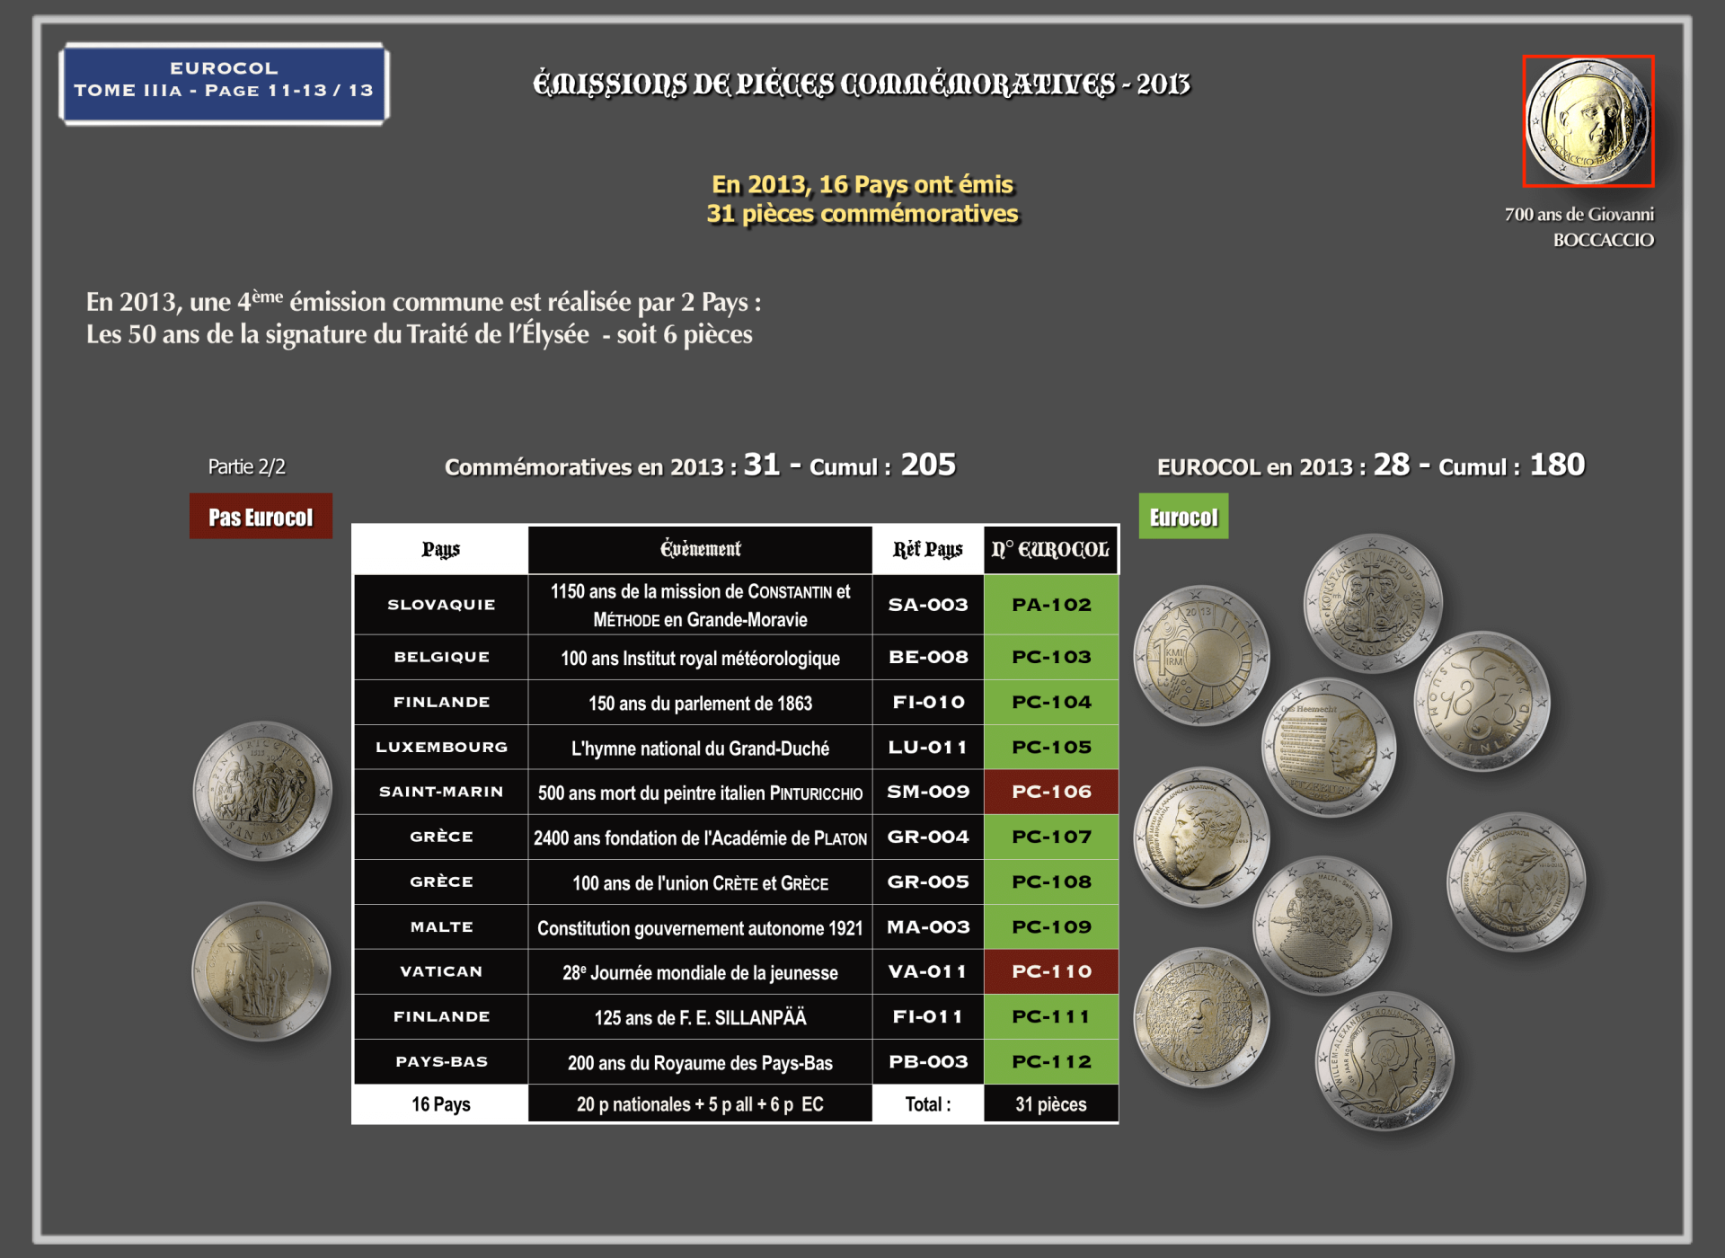Select reference FI-011
Viewport: 1725px width, 1258px height.
[928, 1016]
